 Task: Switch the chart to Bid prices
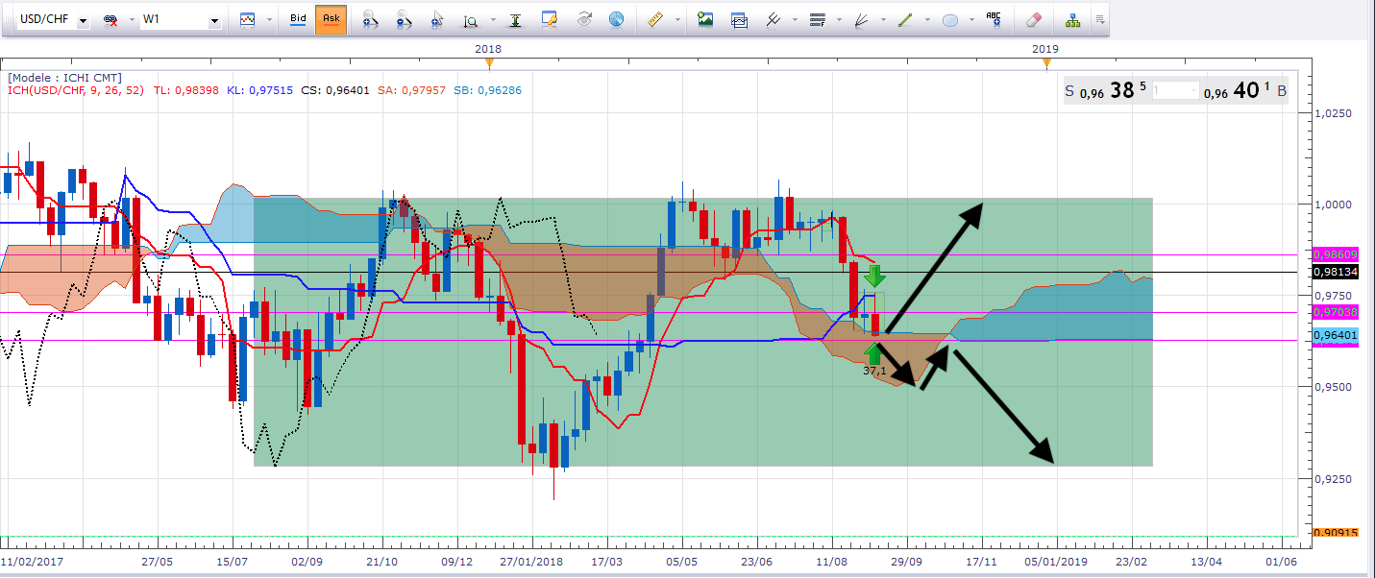click(x=298, y=19)
